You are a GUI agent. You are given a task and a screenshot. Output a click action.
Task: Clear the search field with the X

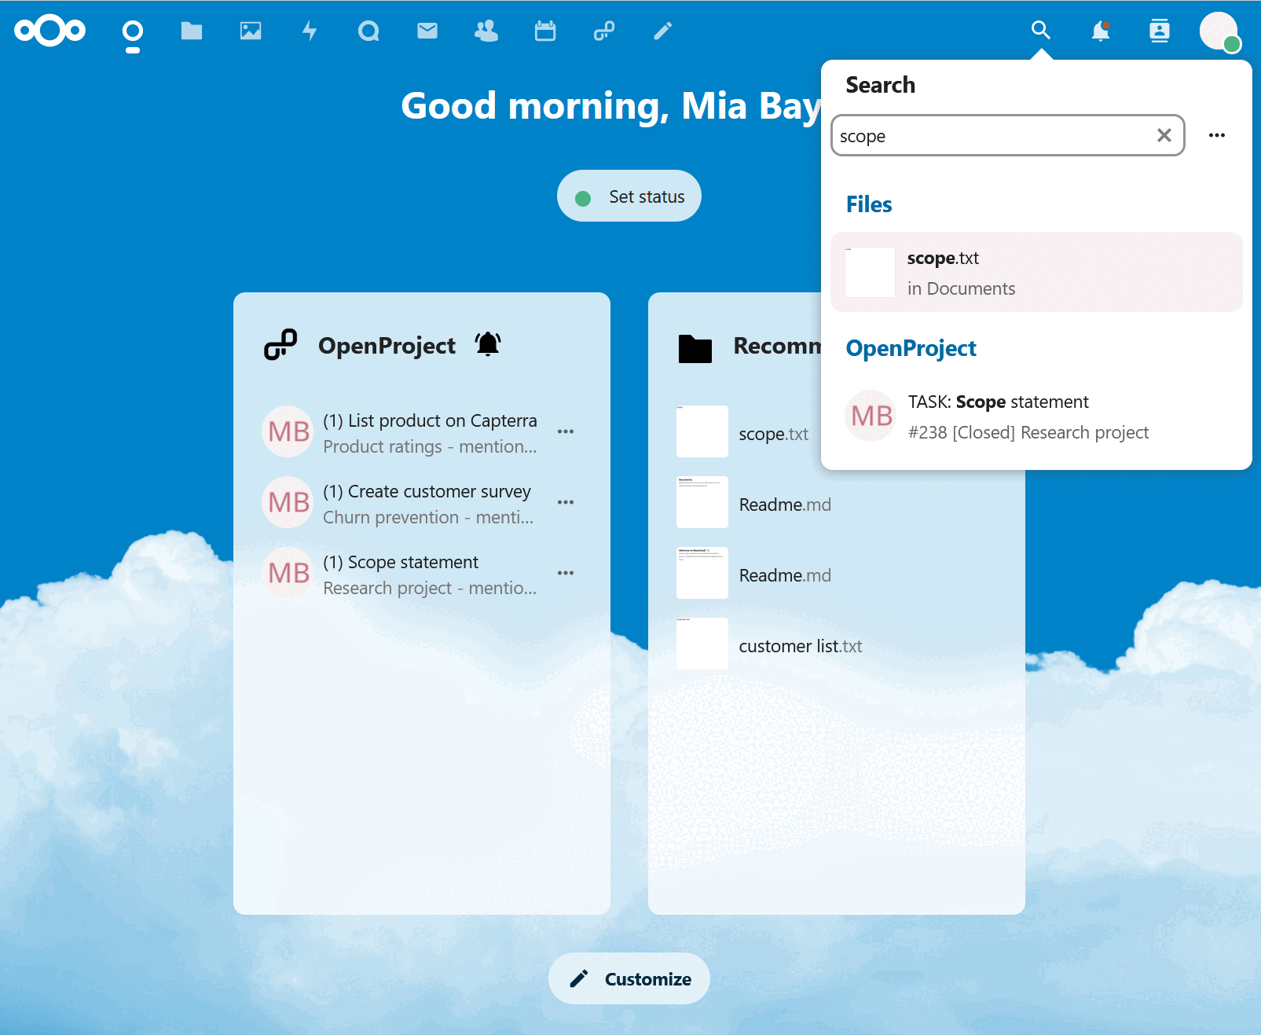[x=1164, y=135]
